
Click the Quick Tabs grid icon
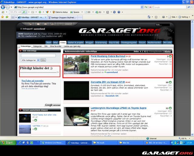tap(13, 18)
